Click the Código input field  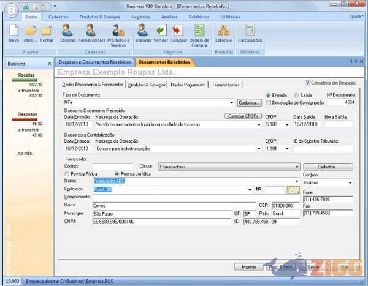113,167
